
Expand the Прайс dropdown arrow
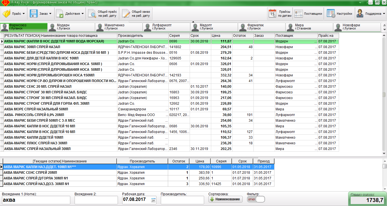point(24,14)
